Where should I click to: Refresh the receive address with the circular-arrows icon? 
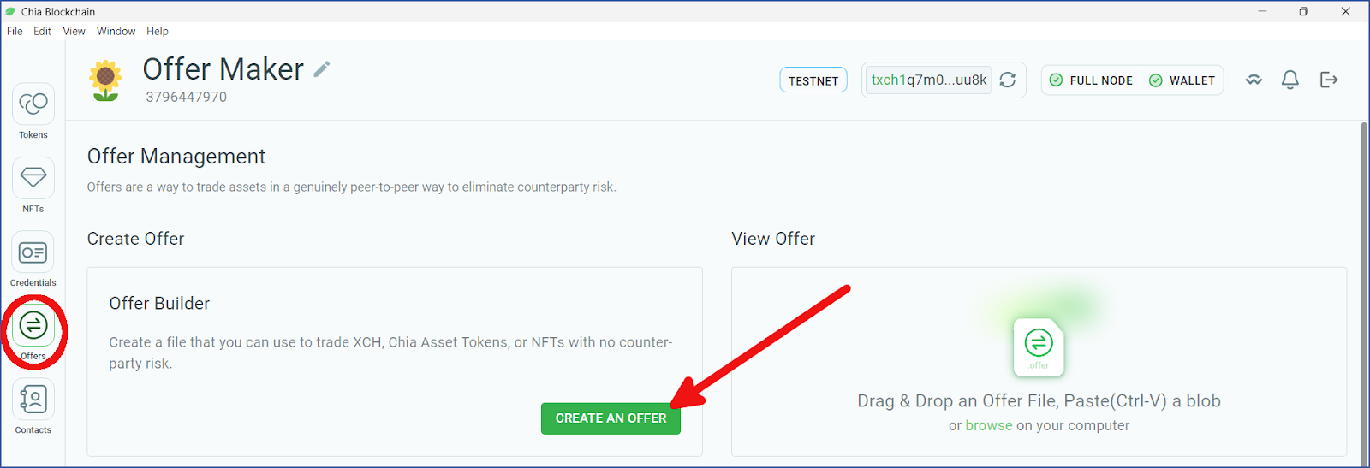pos(1008,80)
